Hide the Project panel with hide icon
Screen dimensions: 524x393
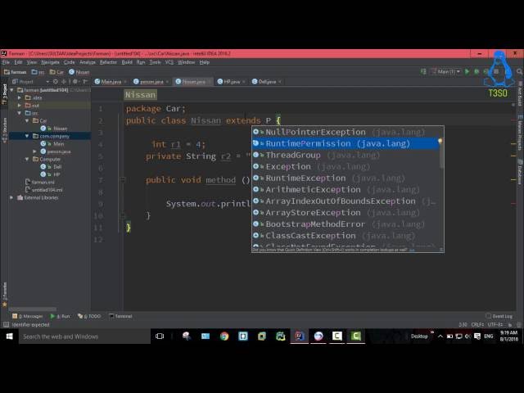pyautogui.click(x=85, y=82)
